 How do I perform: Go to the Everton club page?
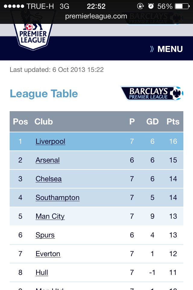pos(48,254)
